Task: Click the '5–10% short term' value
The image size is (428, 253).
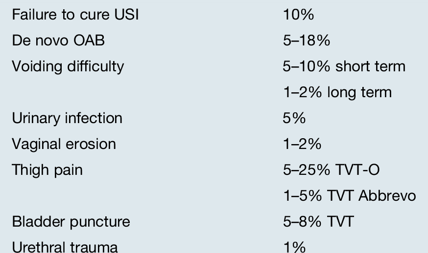Action: 344,66
